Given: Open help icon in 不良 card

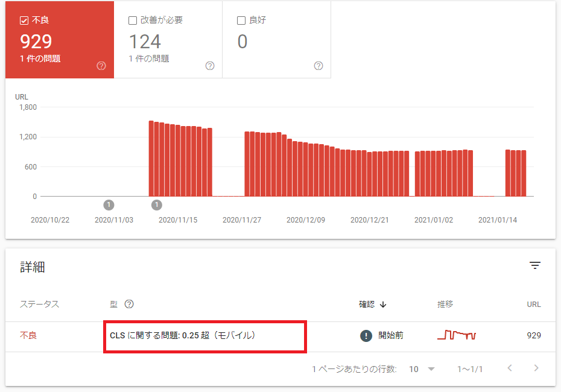Looking at the screenshot, I should pyautogui.click(x=101, y=66).
